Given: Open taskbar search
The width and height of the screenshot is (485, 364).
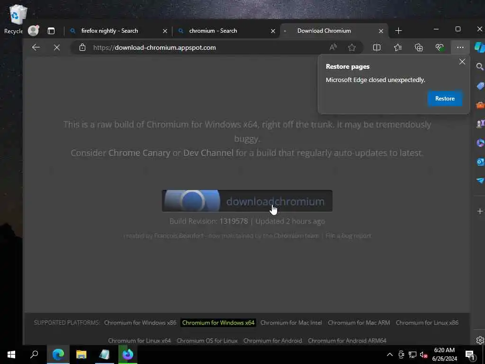Looking at the screenshot, I should 34,355.
